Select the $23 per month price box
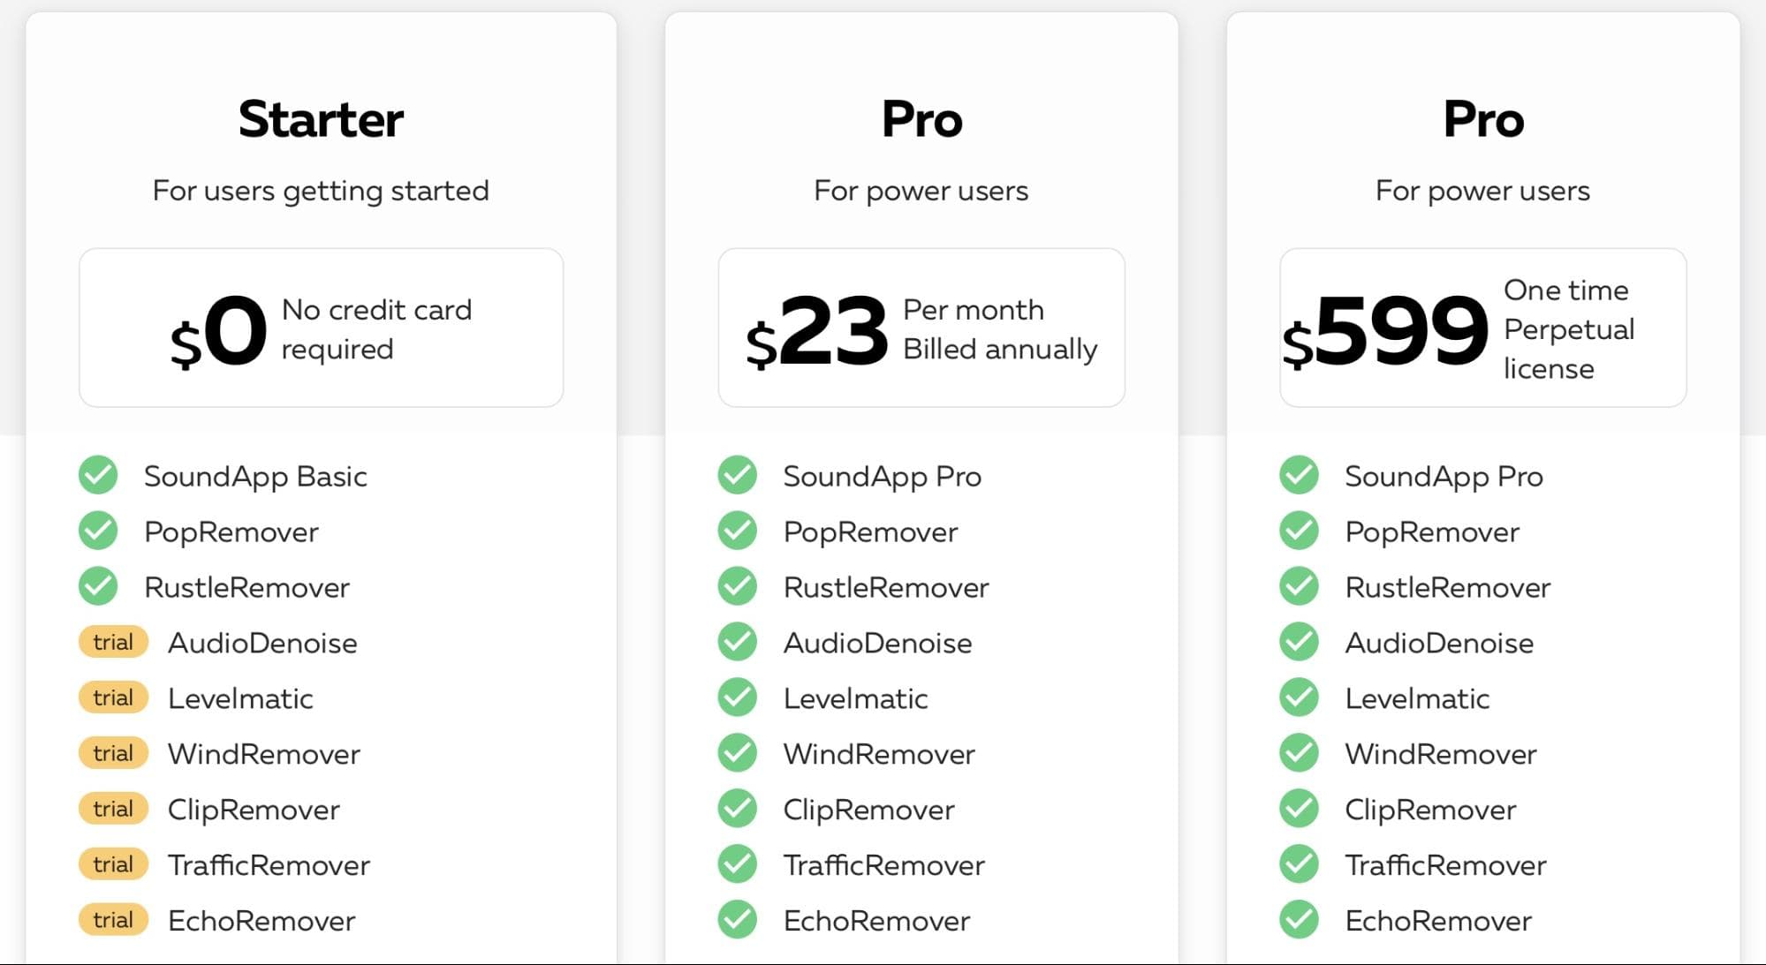The height and width of the screenshot is (965, 1766). click(921, 328)
